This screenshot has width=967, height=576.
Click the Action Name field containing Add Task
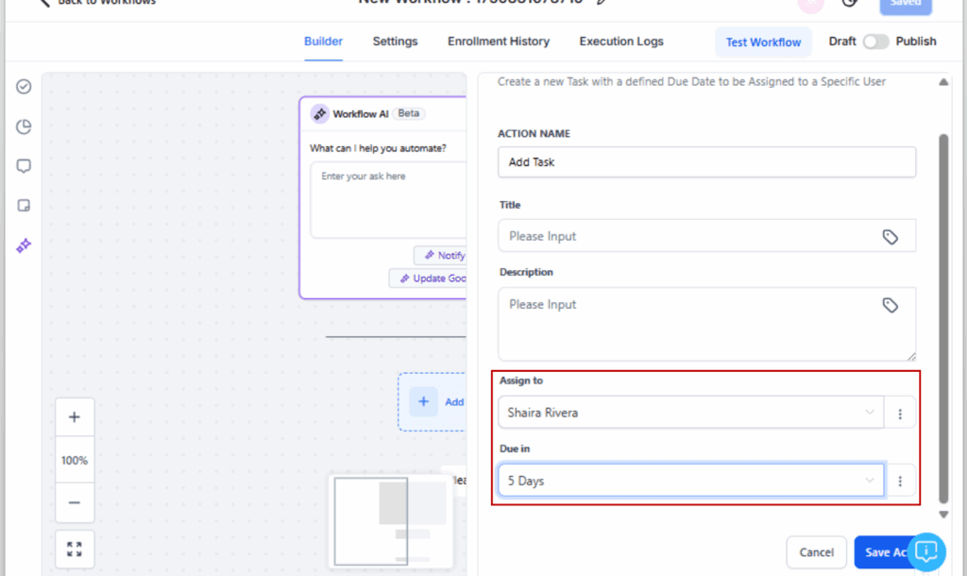click(706, 162)
